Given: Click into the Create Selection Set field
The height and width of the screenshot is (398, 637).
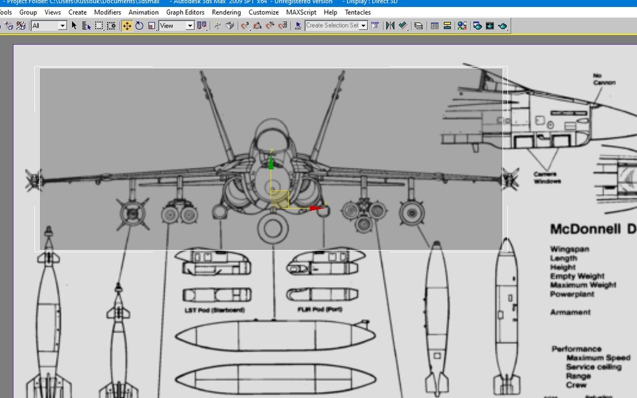Looking at the screenshot, I should pos(333,25).
